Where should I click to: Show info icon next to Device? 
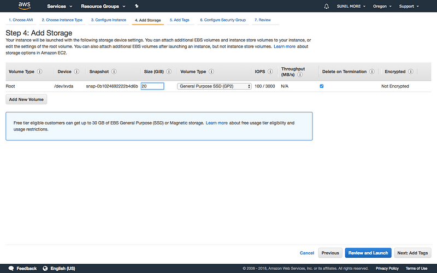coord(76,72)
